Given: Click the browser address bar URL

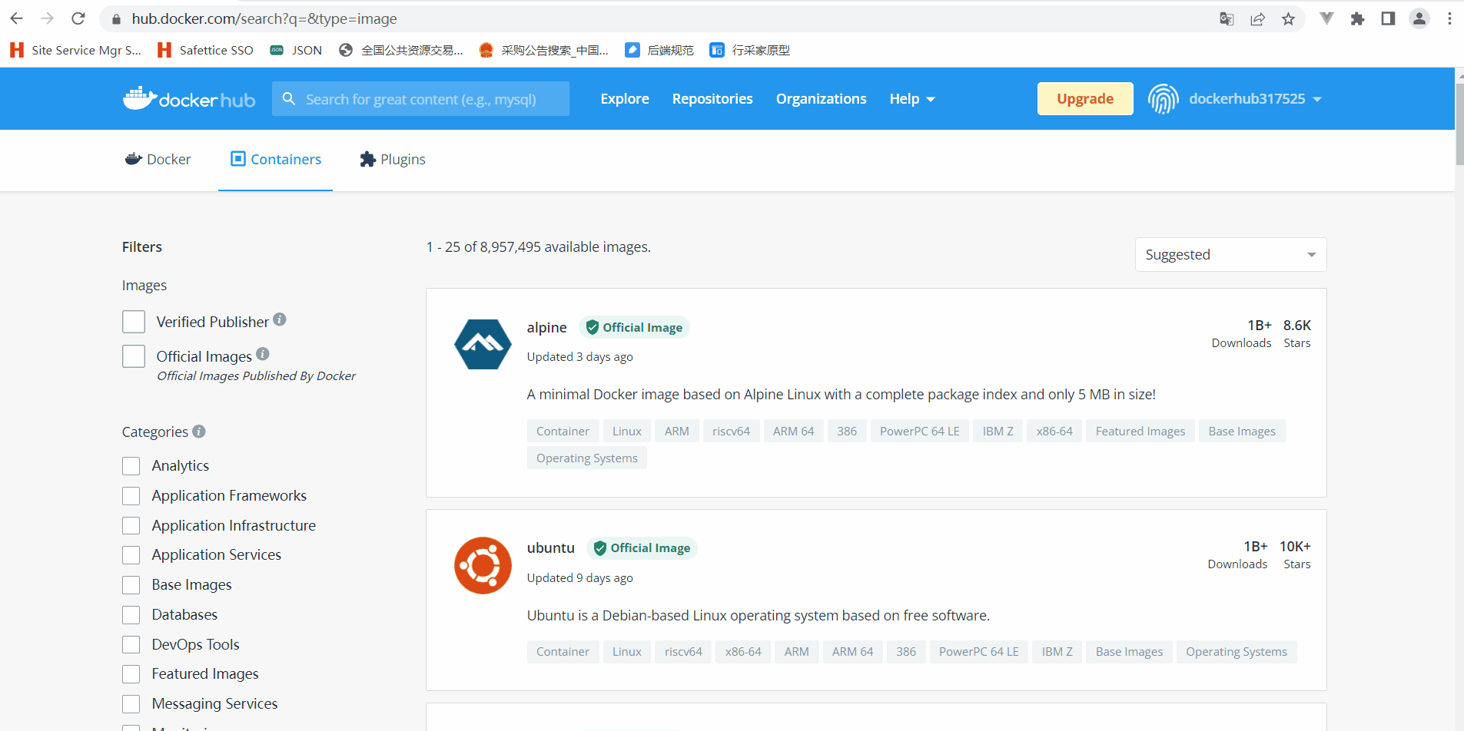Looking at the screenshot, I should (264, 19).
